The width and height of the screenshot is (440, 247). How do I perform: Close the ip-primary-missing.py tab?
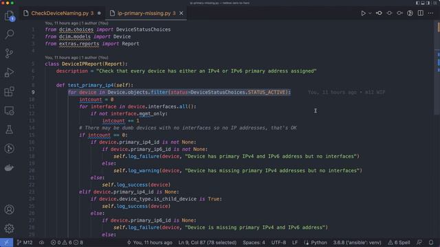tap(181, 13)
